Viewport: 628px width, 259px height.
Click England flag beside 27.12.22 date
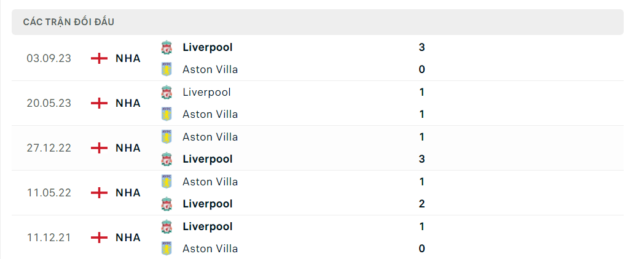coord(98,148)
